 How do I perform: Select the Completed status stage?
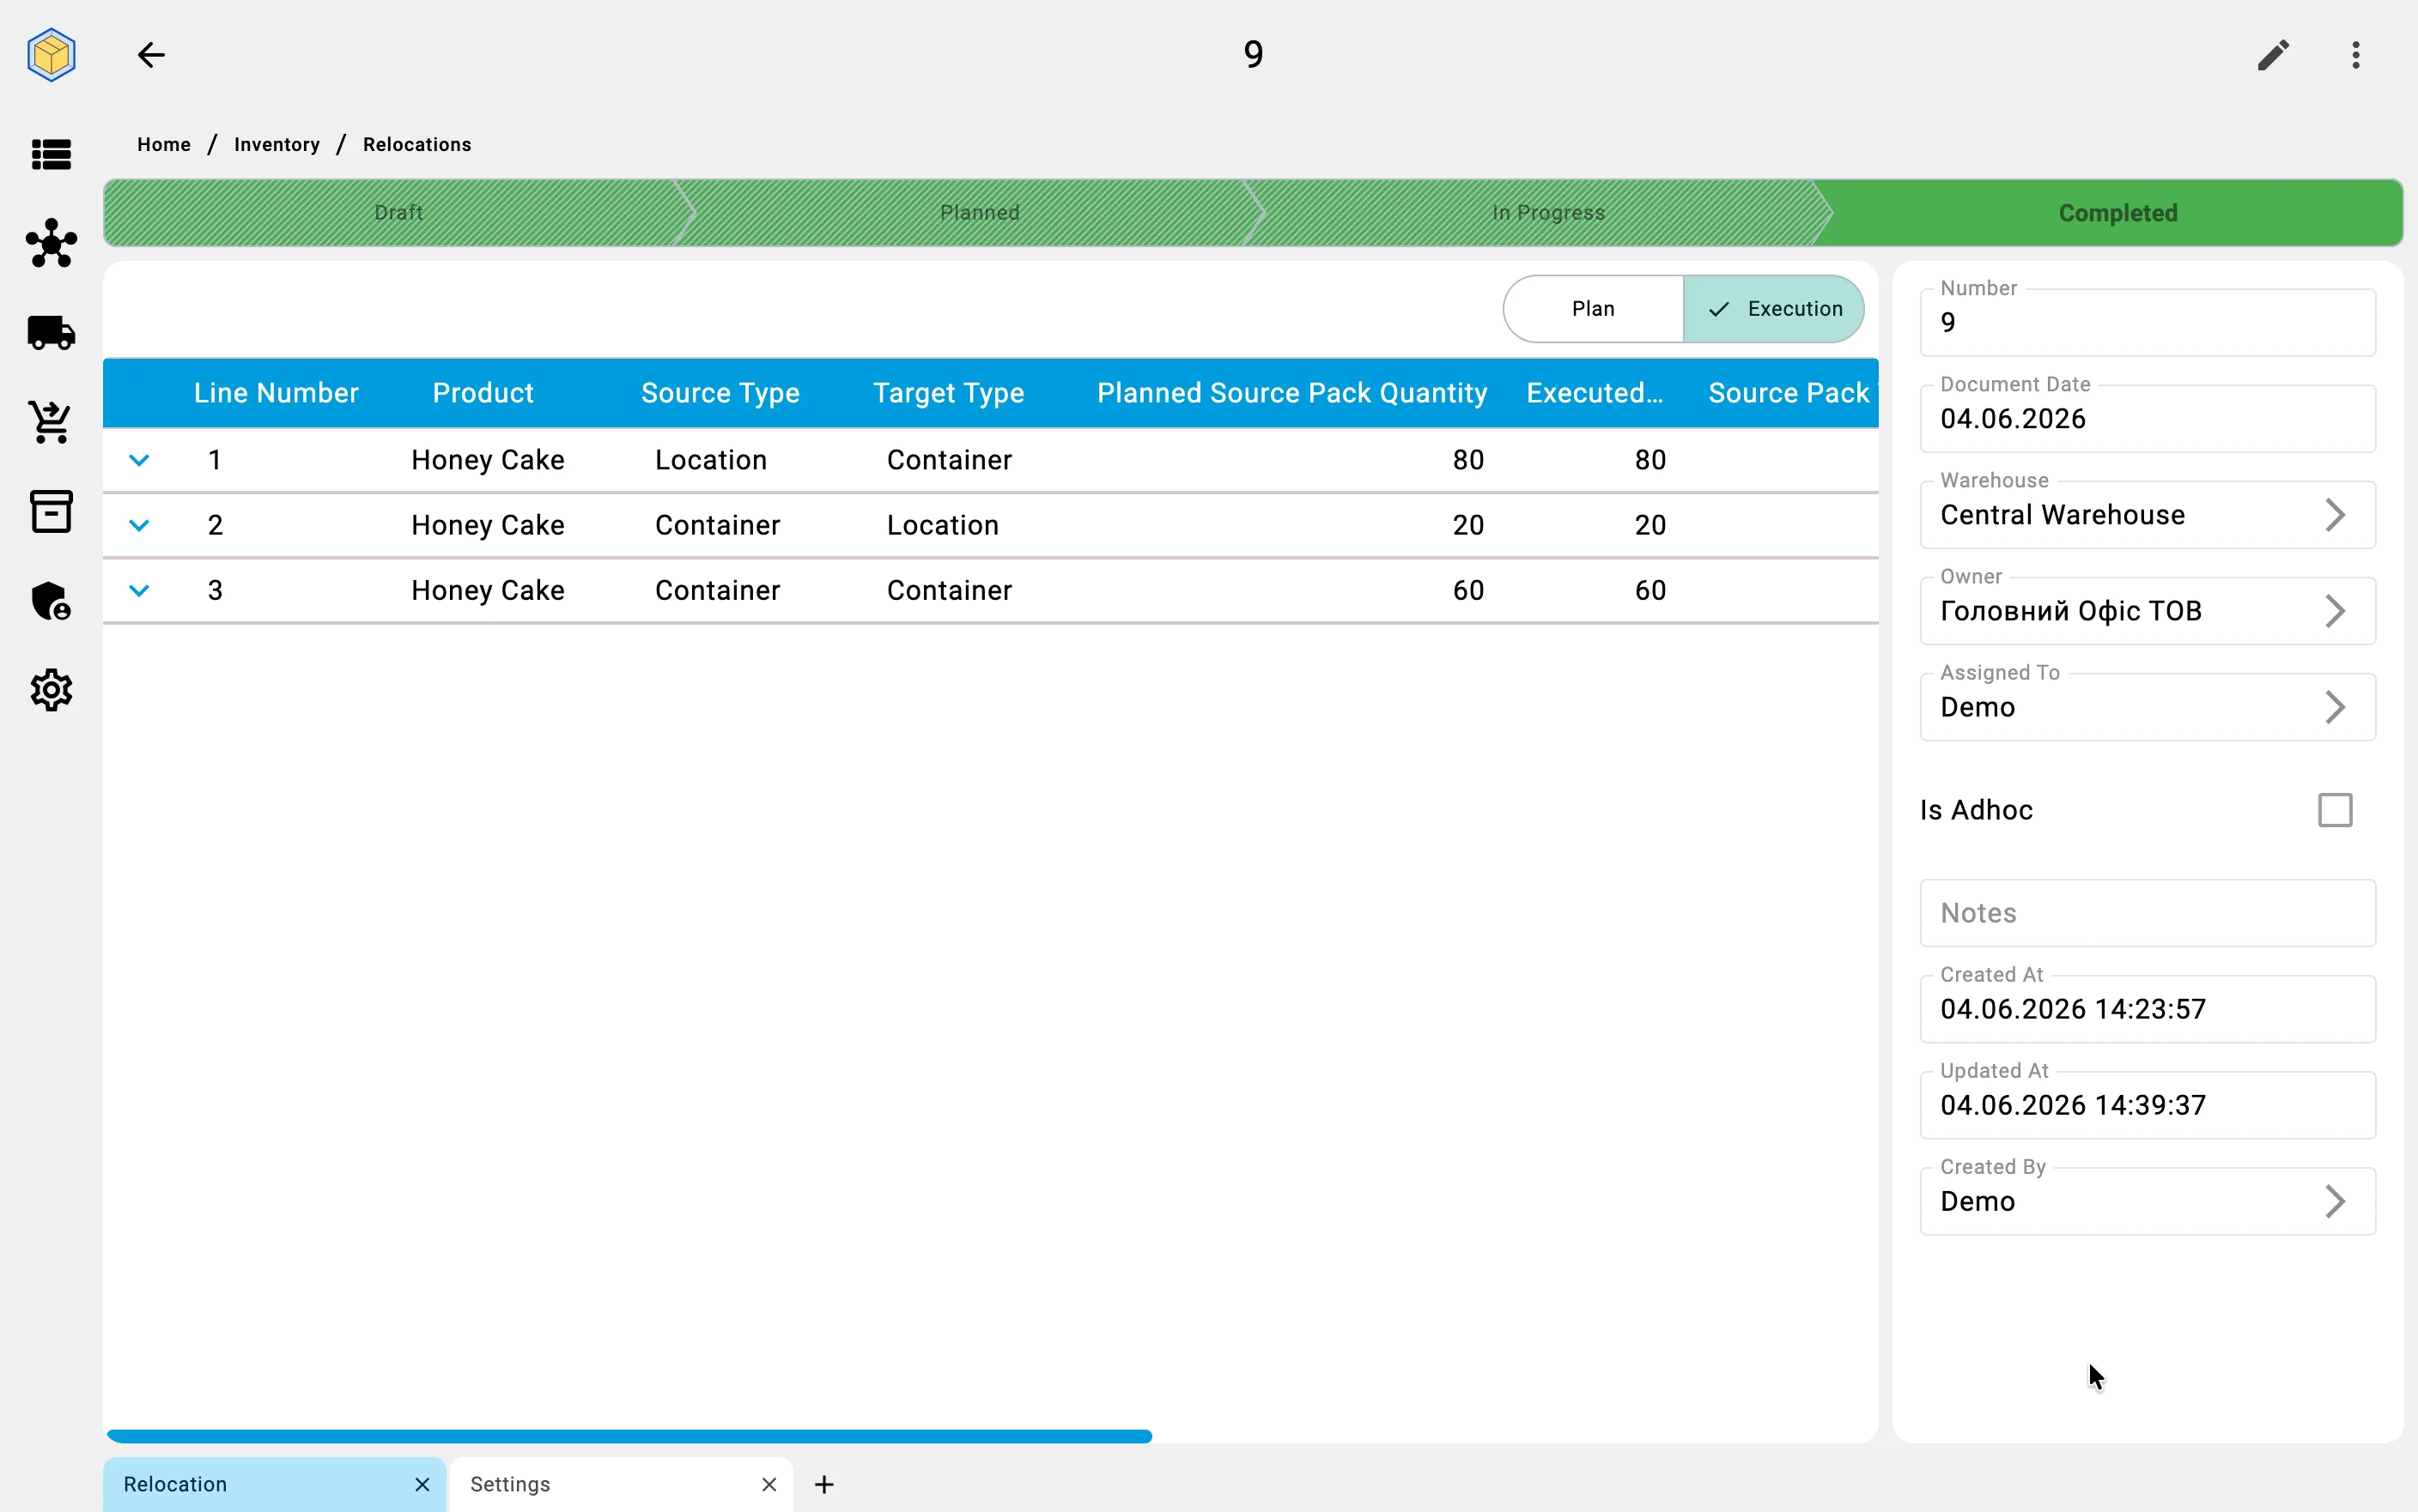point(2117,213)
